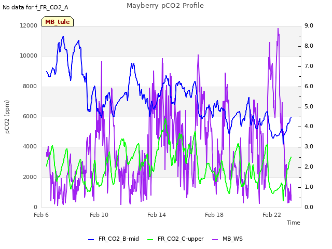332x249 pixels.
Task: Click the 4000 left axis value
Action: (x=30, y=146)
